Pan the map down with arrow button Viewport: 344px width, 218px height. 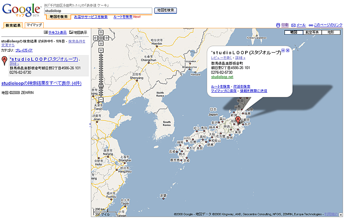(x=101, y=43)
